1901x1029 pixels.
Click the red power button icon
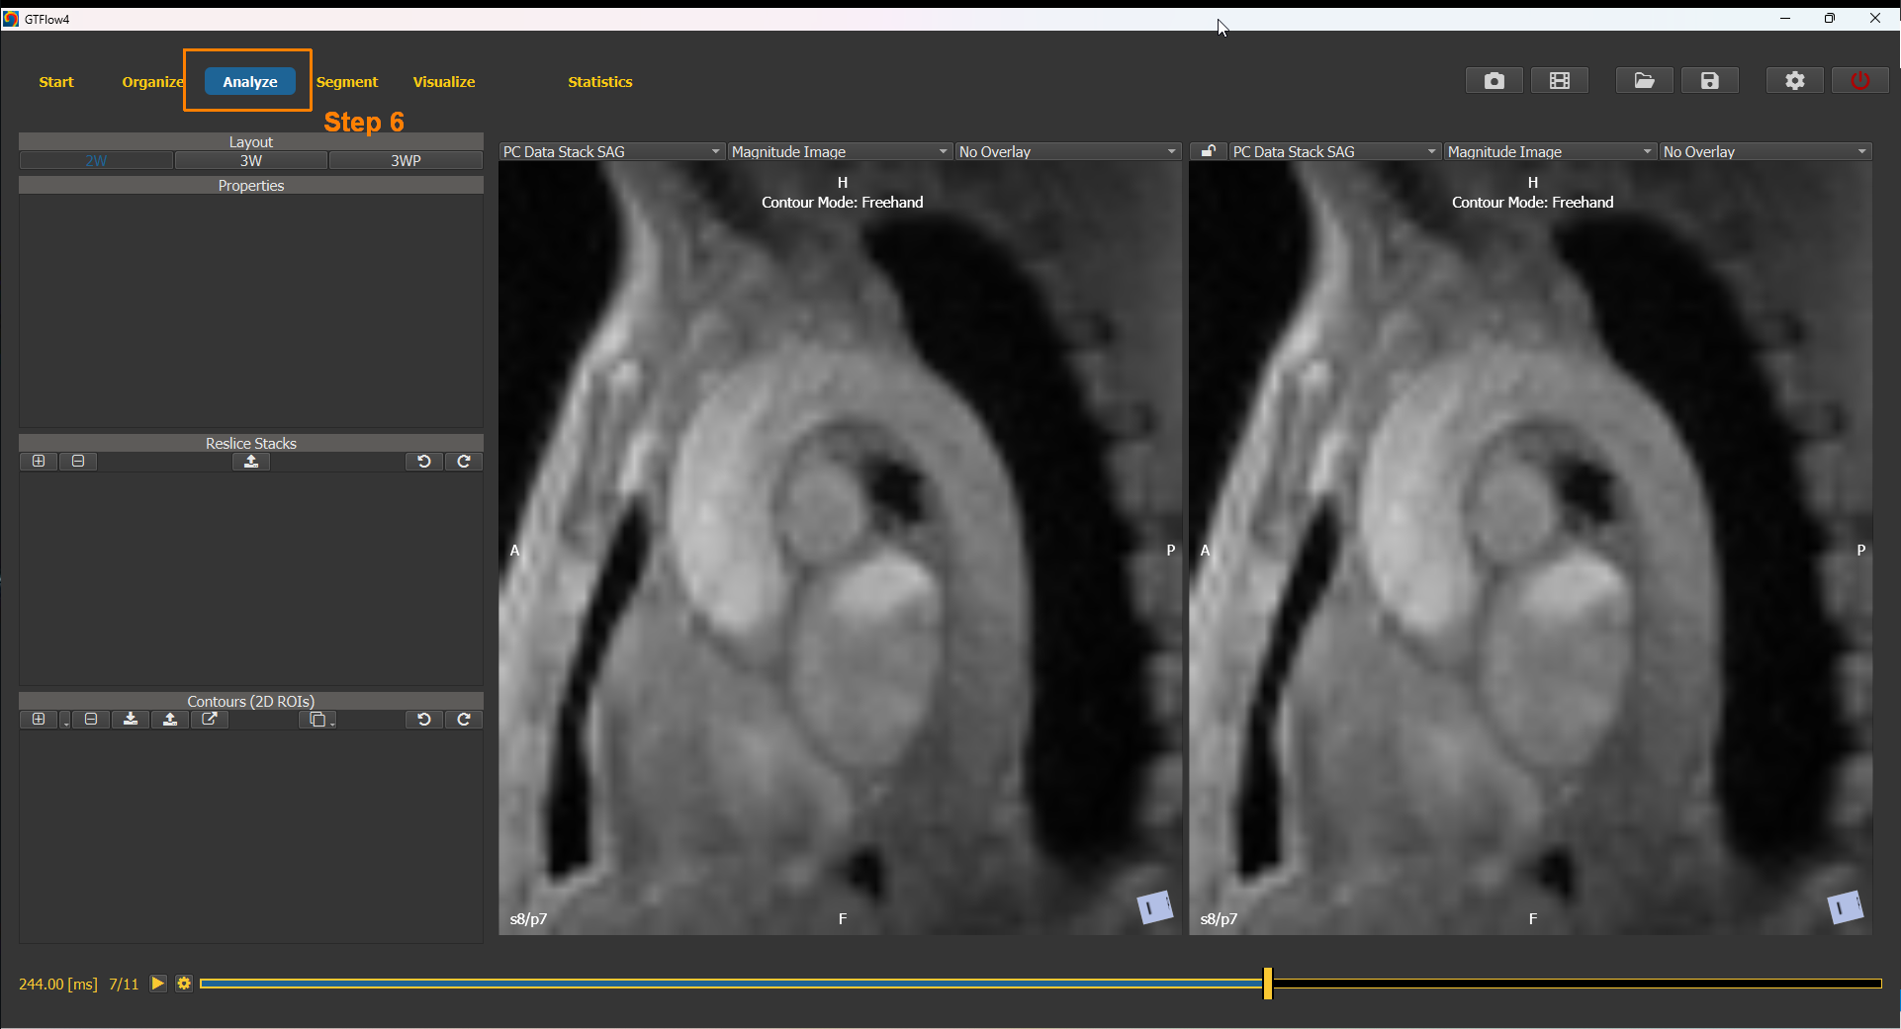[x=1860, y=81]
